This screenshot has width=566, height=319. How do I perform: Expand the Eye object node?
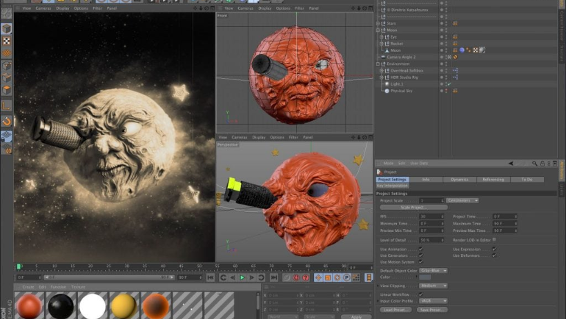(382, 37)
